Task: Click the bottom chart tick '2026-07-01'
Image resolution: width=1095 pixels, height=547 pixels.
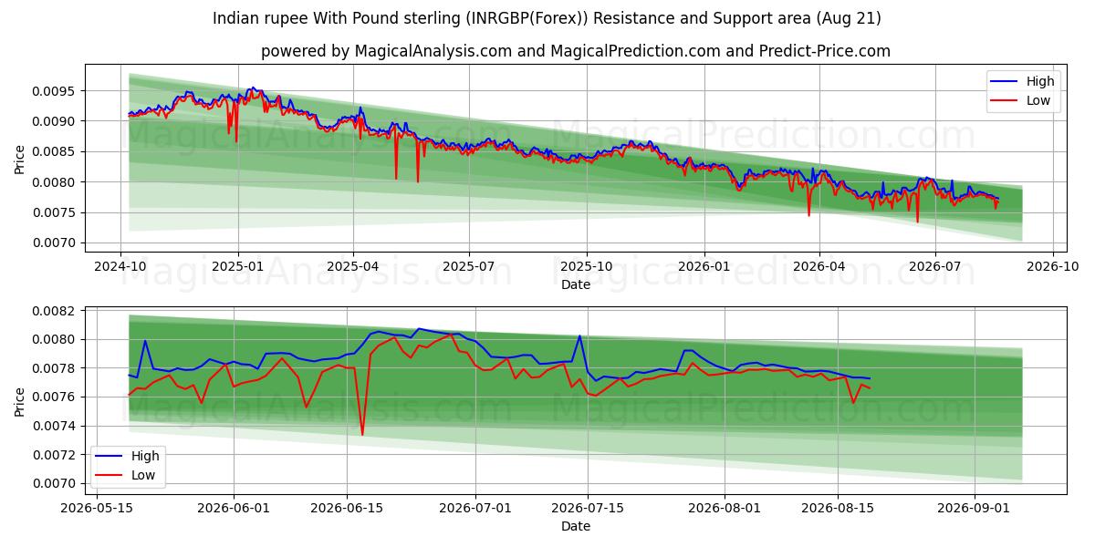Action: (x=475, y=510)
